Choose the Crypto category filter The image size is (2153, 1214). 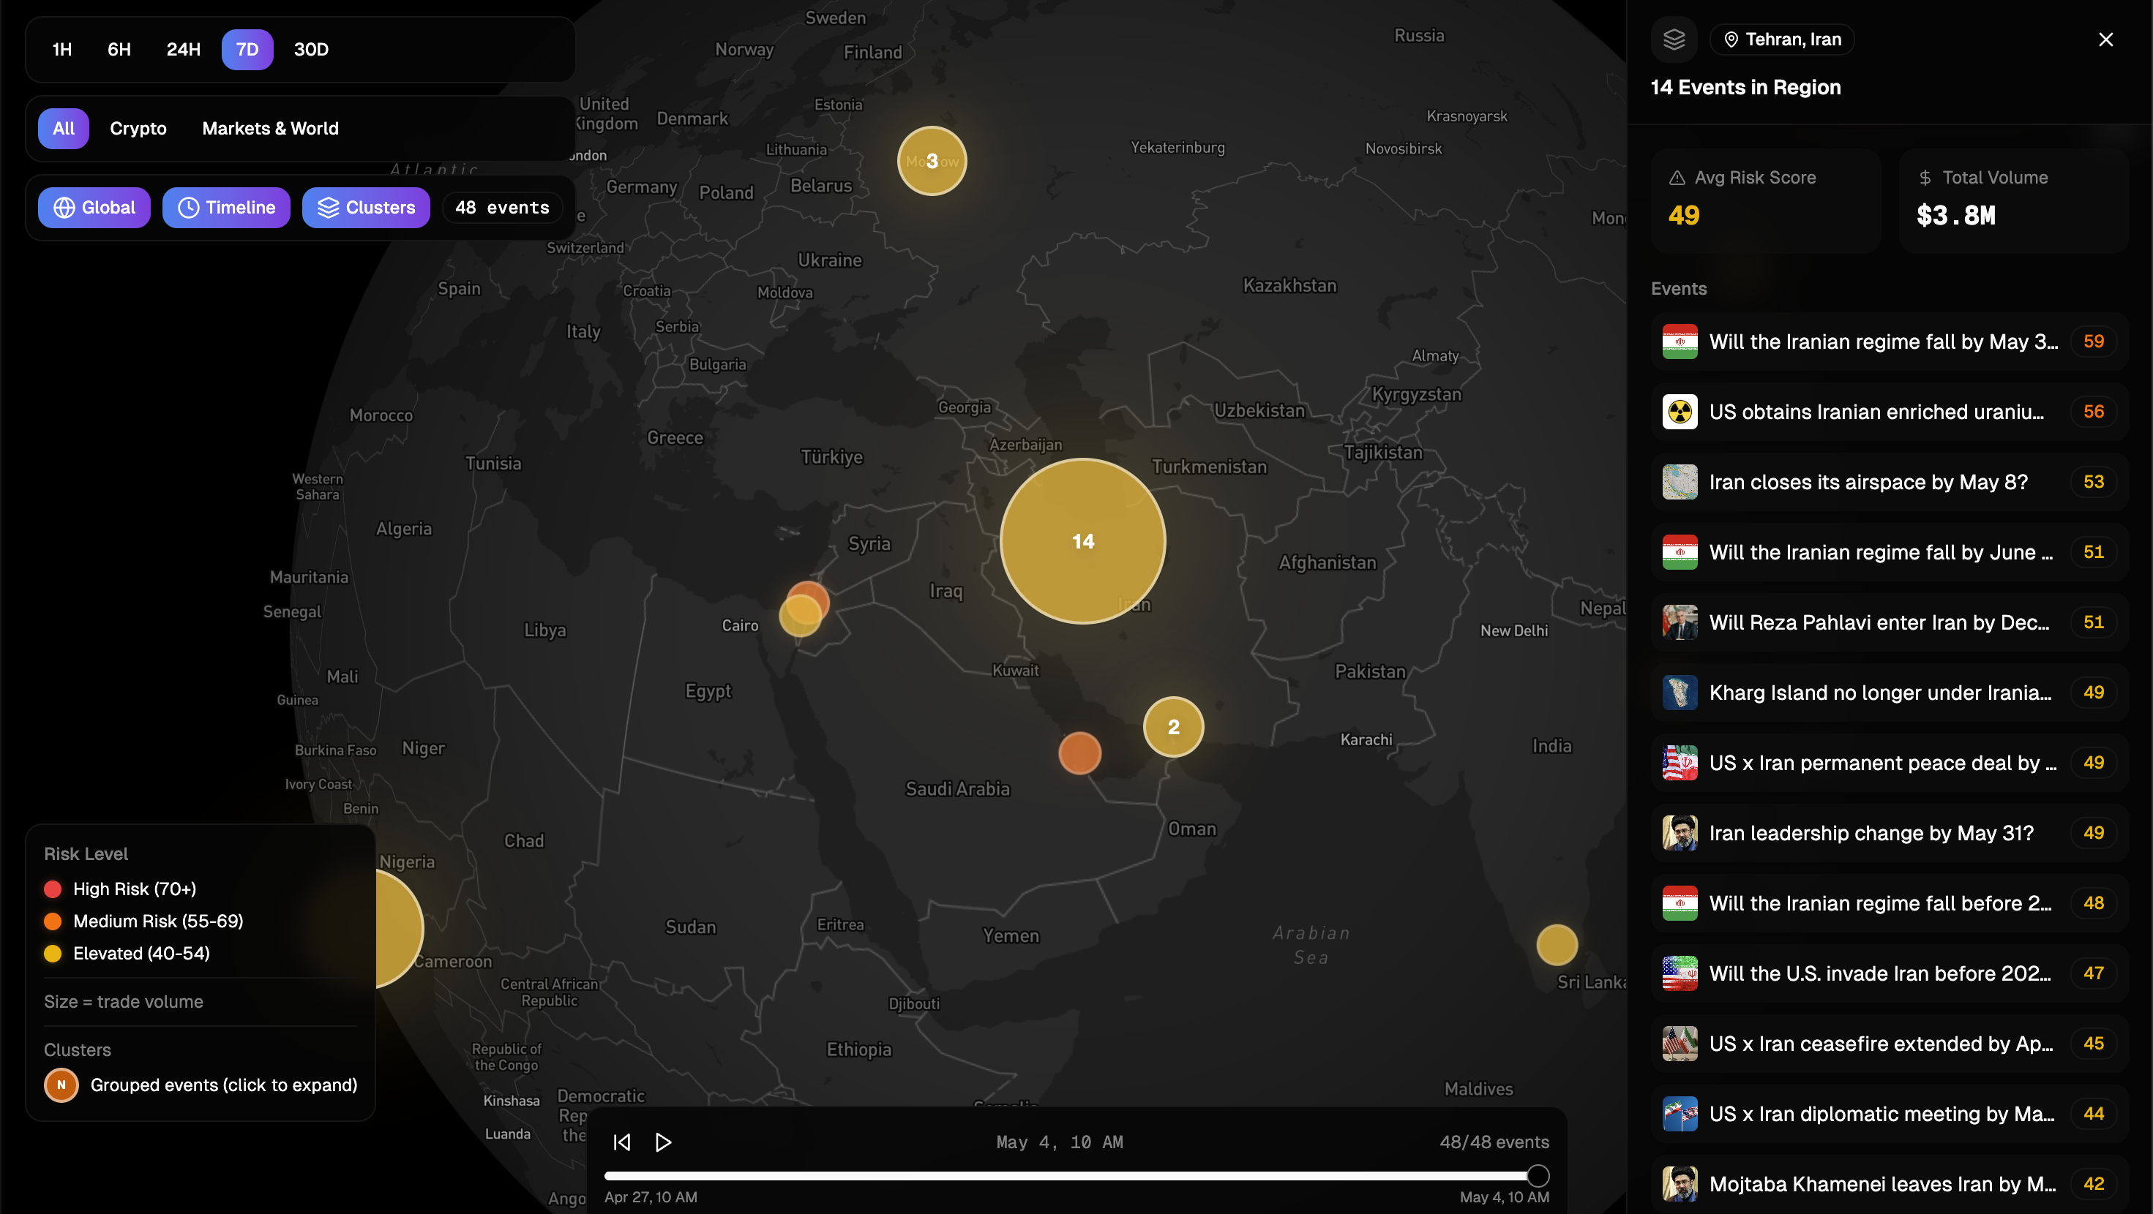(x=138, y=129)
